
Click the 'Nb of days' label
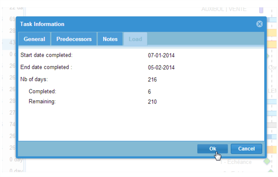[x=34, y=80]
